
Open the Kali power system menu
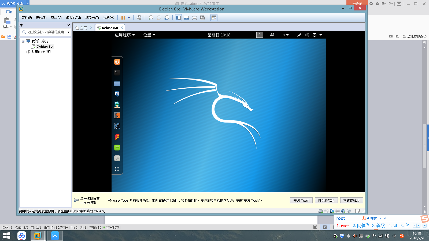click(317, 35)
